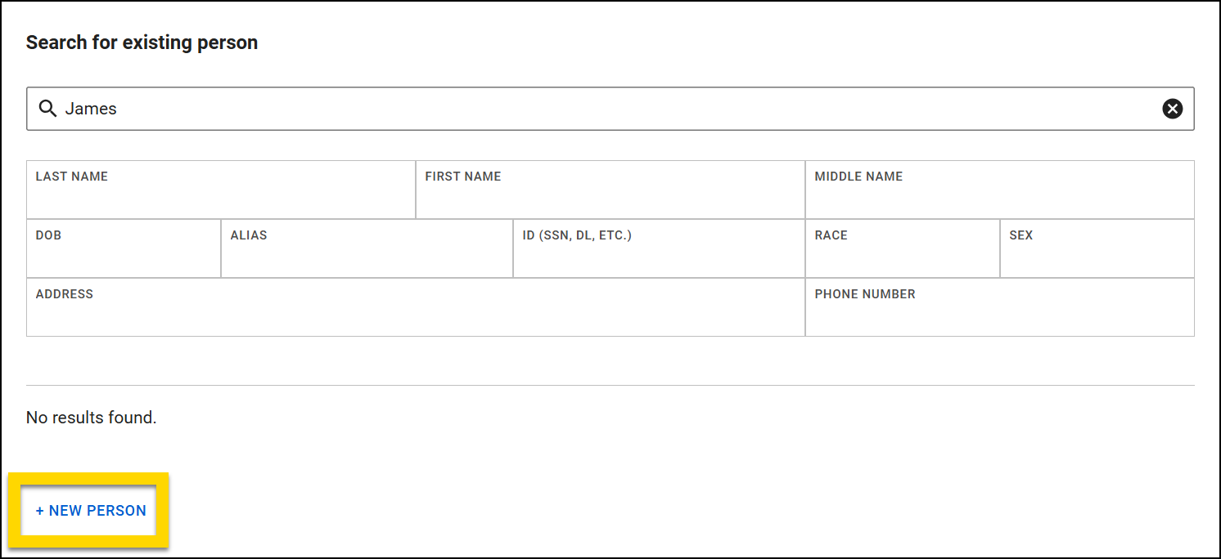
Task: Select the RACE filter field
Action: coord(902,248)
